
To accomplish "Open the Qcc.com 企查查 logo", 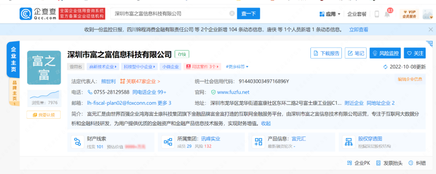I will click(38, 14).
